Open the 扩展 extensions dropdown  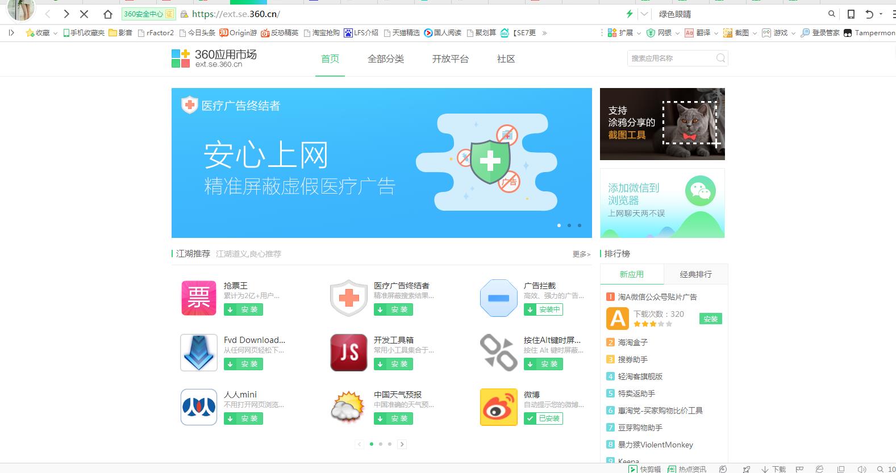pyautogui.click(x=624, y=33)
